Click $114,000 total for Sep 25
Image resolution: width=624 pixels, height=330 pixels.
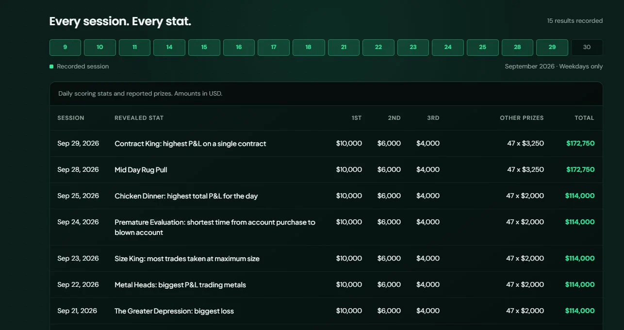pyautogui.click(x=580, y=196)
